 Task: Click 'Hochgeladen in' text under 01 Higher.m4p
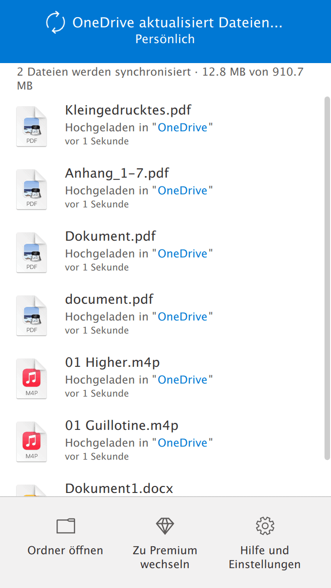coord(107,380)
